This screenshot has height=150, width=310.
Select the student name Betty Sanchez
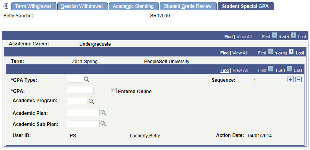point(19,16)
